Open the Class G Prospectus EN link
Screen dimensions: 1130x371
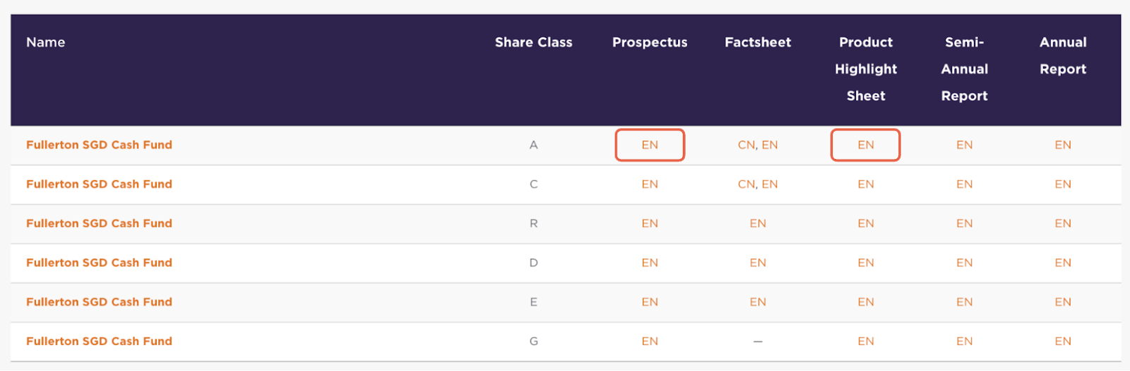(650, 341)
